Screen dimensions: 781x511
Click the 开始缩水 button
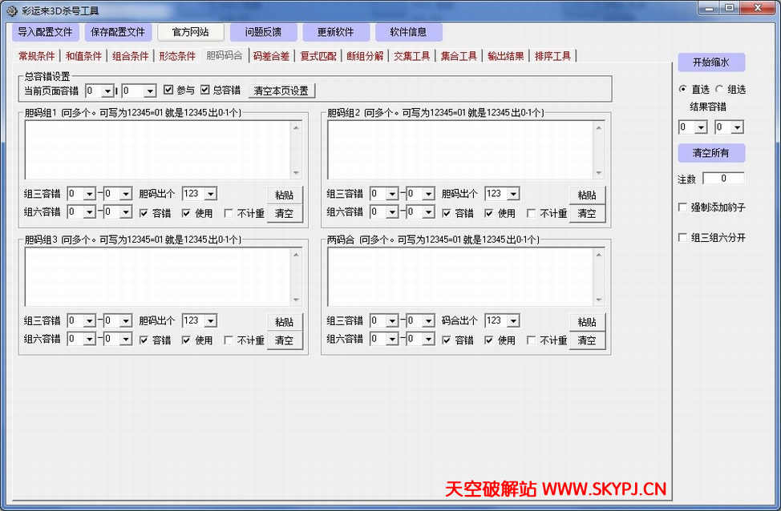(710, 62)
